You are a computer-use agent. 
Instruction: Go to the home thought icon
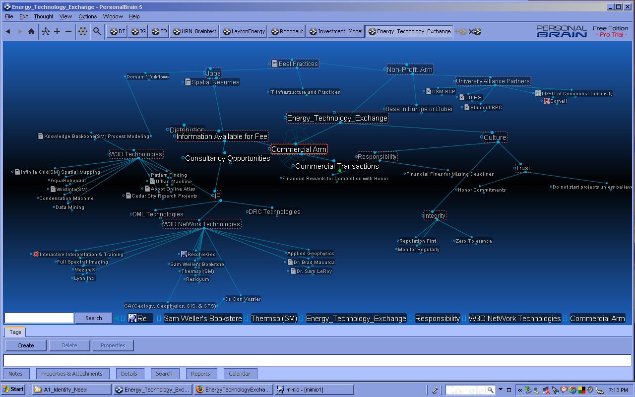coord(31,31)
